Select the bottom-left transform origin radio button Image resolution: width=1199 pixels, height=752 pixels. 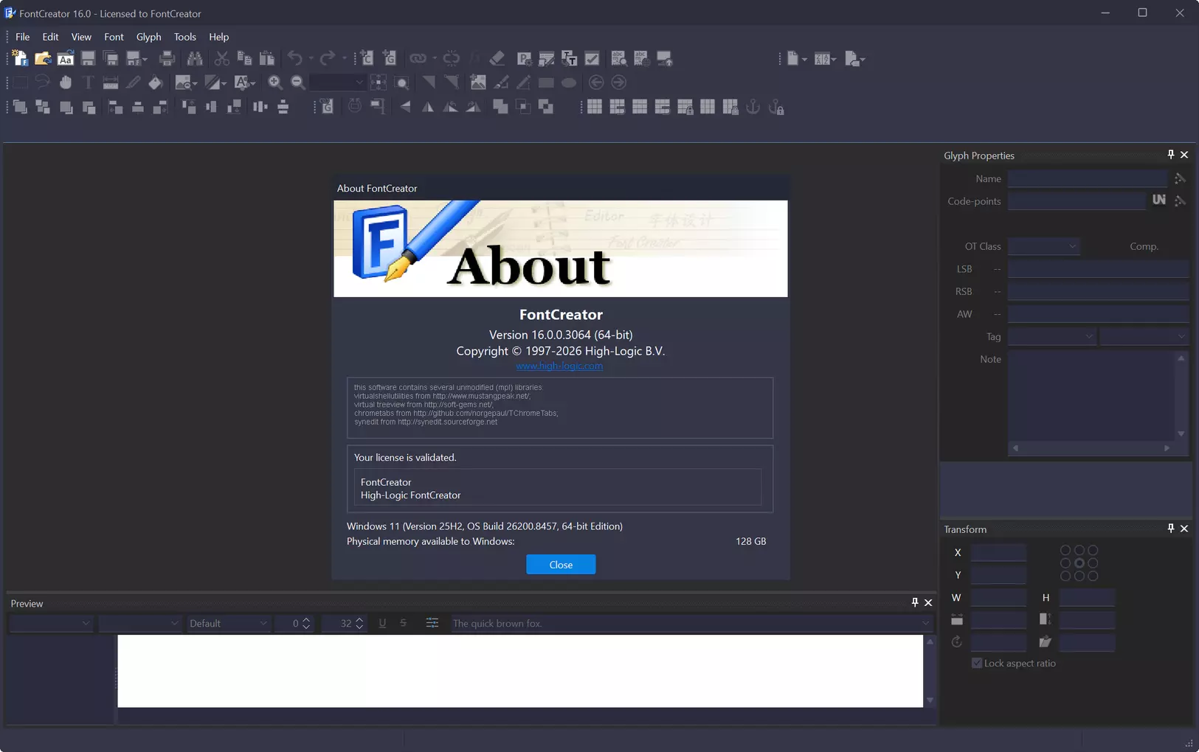click(x=1065, y=576)
